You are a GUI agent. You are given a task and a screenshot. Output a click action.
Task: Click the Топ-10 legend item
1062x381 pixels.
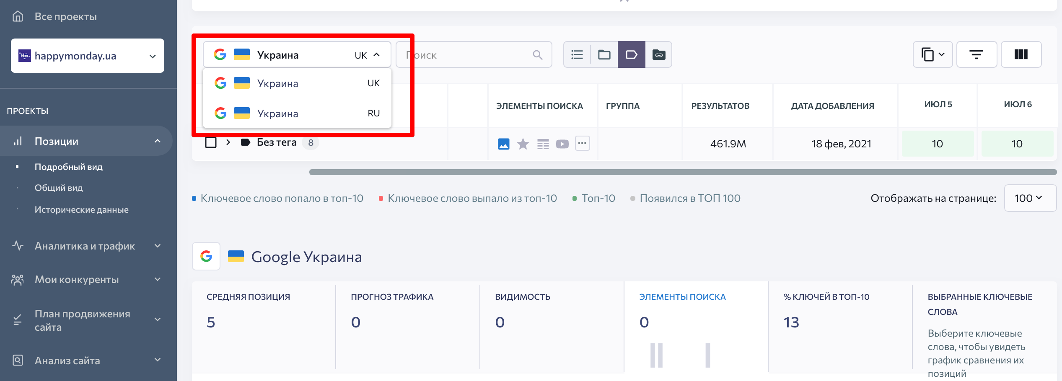click(594, 198)
